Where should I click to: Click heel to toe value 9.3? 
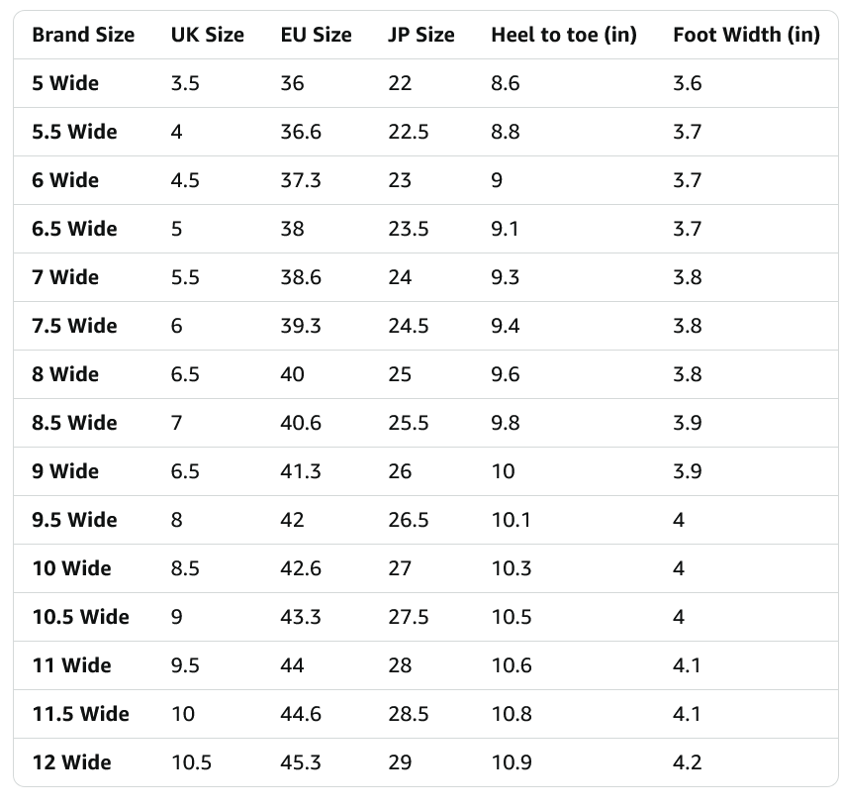[505, 277]
